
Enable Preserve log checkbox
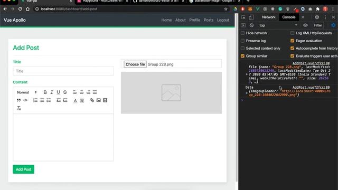coord(243,41)
